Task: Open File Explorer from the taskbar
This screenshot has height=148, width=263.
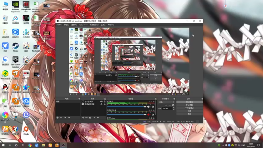Action: pos(43,145)
